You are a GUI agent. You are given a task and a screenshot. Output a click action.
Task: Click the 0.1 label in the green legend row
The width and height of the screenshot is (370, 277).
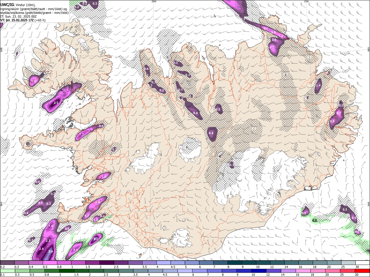coord(2,275)
